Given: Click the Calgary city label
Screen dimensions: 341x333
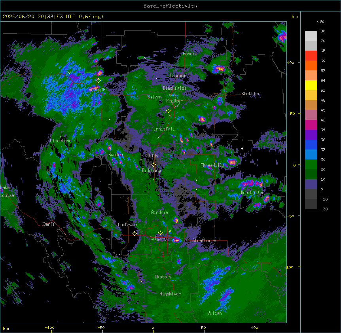Looking at the screenshot, I should tap(158, 238).
